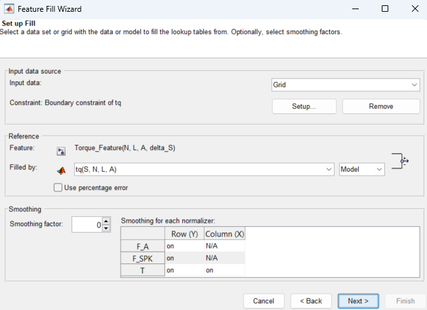Screen dimensions: 427x310
Task: Click the Column (X) column header
Action: pos(224,234)
